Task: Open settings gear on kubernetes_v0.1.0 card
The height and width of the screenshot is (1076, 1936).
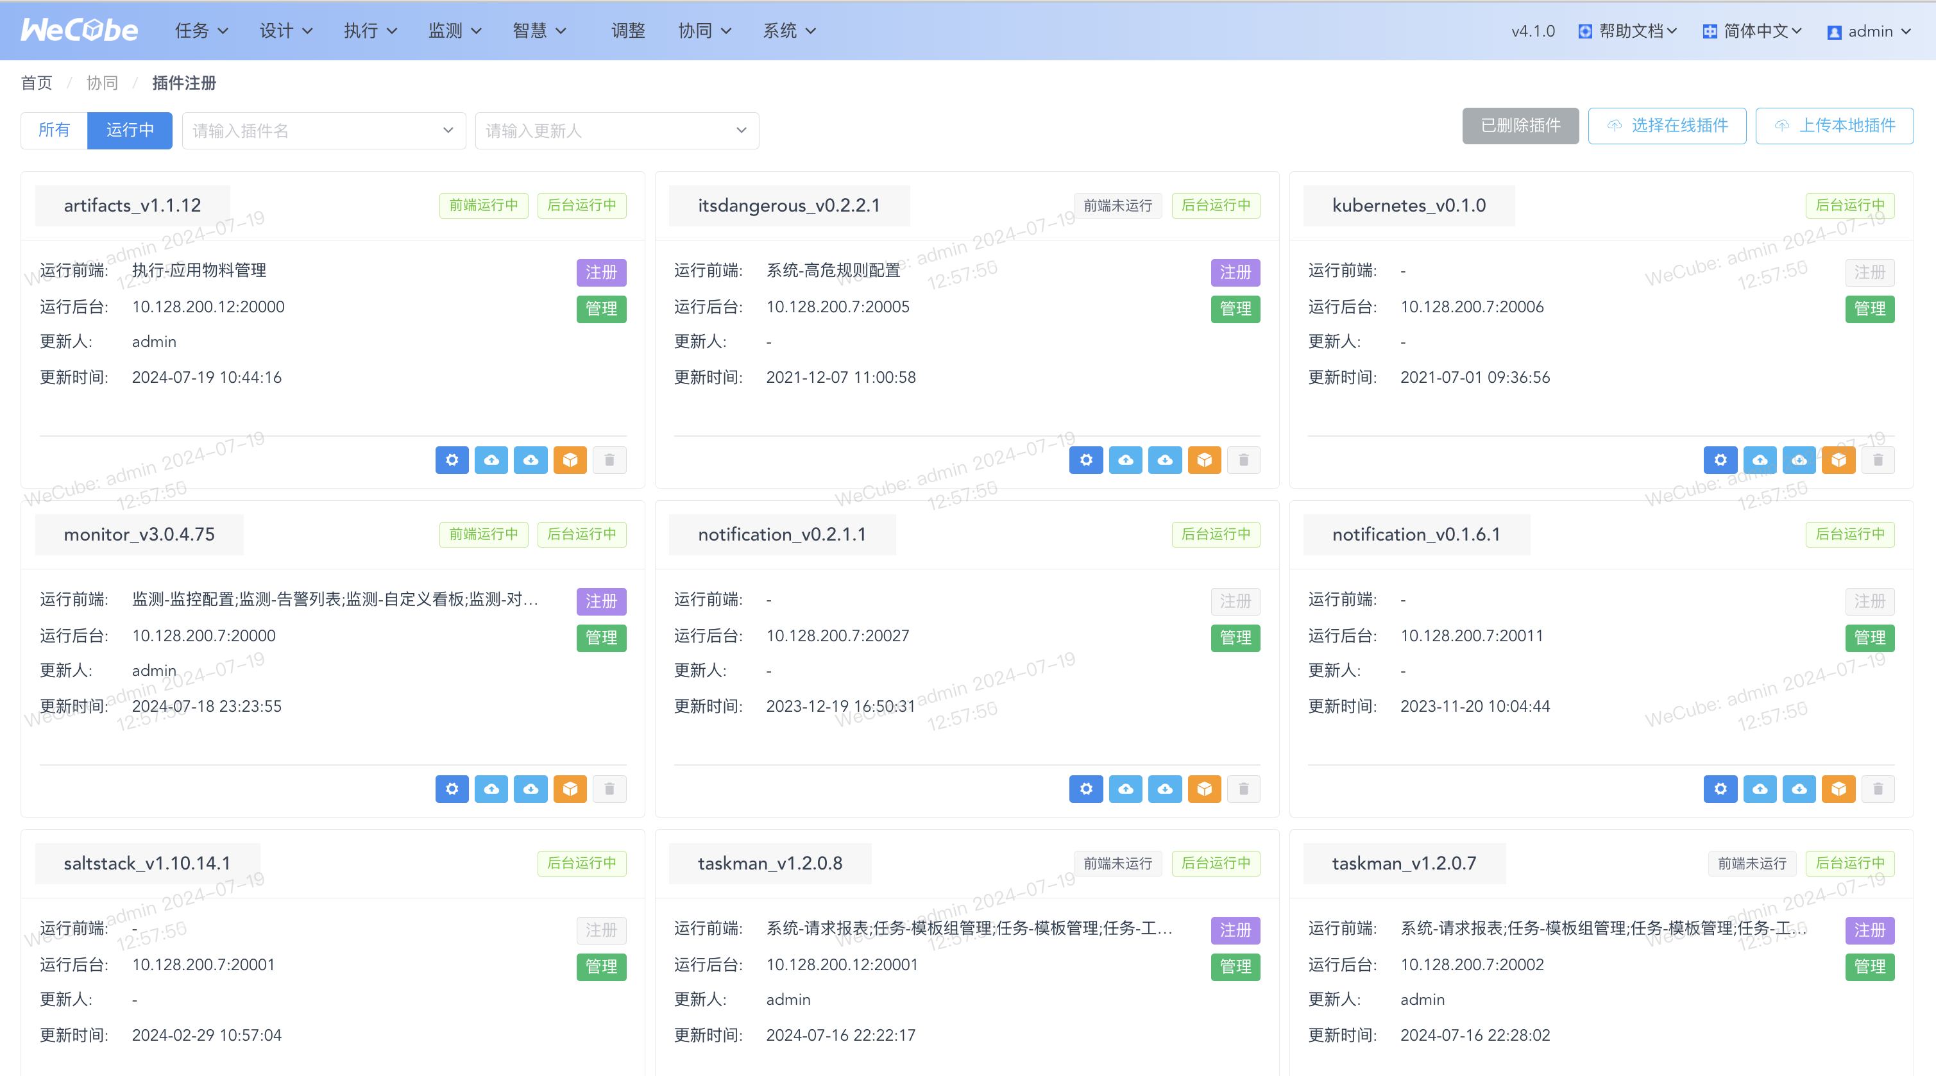Action: [x=1720, y=460]
